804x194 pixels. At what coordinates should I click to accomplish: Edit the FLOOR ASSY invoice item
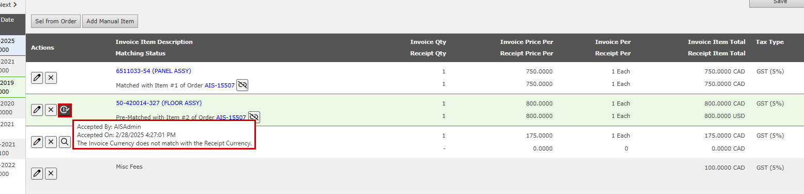tap(37, 110)
